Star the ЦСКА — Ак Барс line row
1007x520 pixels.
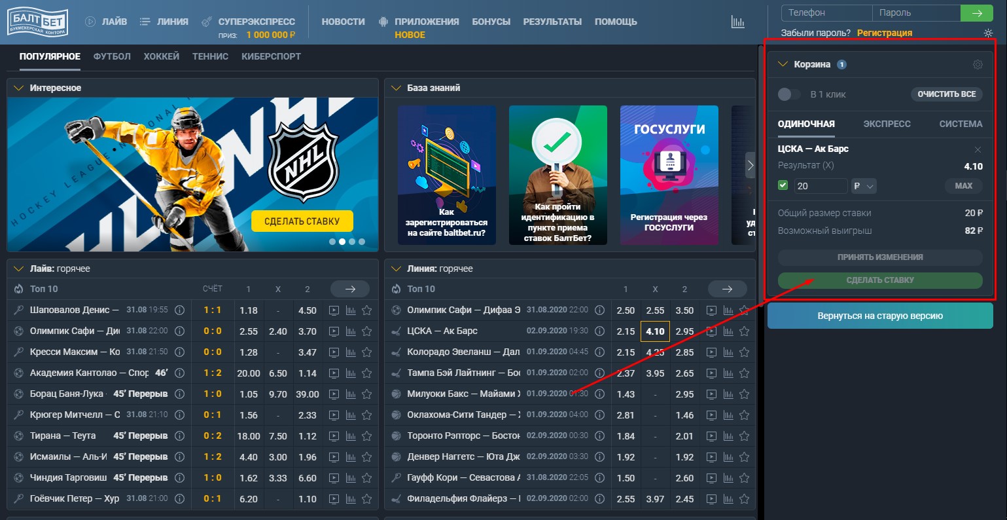pyautogui.click(x=744, y=331)
